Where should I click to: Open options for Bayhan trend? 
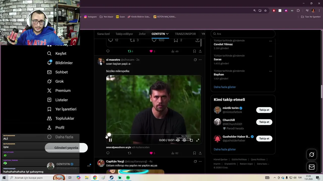[x=271, y=71]
